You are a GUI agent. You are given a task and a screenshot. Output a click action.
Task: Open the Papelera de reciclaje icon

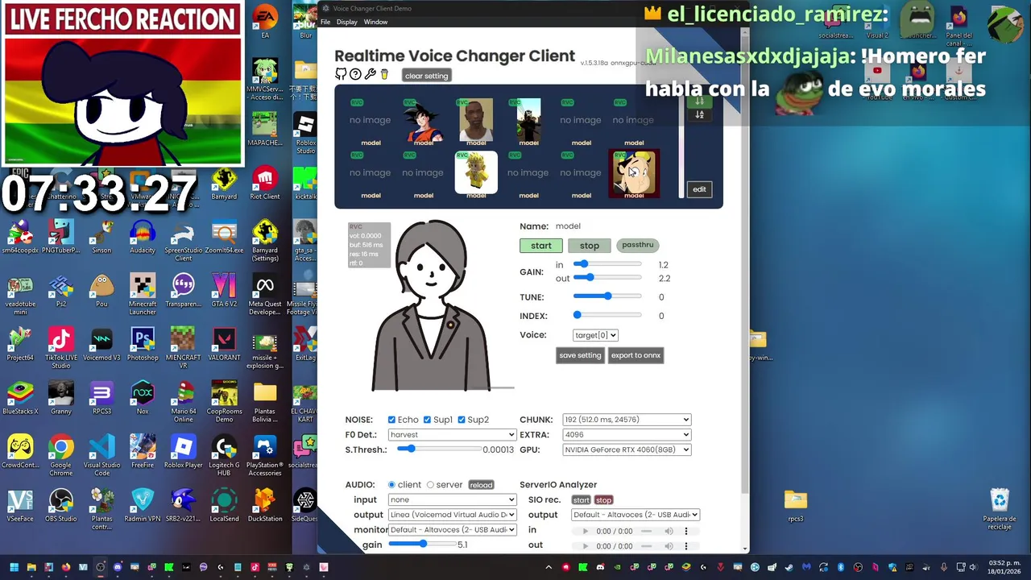(1000, 509)
